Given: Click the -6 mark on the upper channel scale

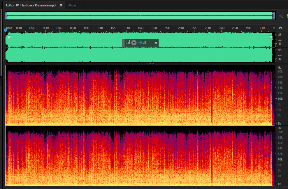Looking at the screenshot, I should [279, 44].
